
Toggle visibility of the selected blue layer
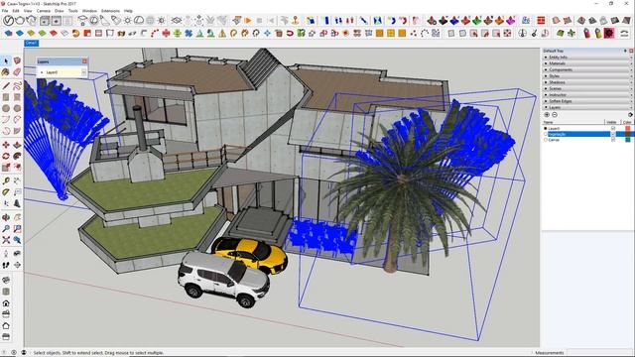(x=613, y=134)
